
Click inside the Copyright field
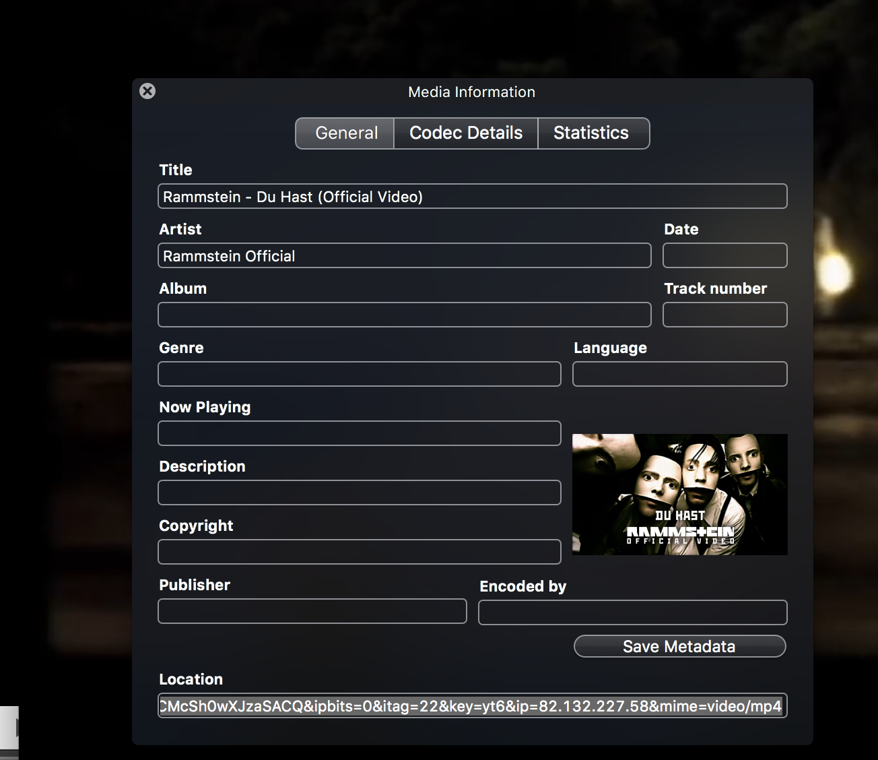click(359, 552)
